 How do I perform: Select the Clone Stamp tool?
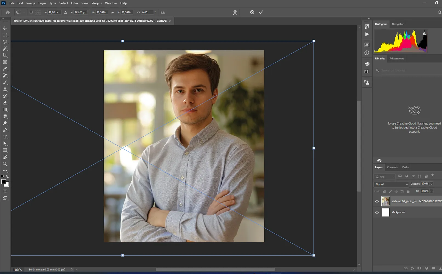5,89
